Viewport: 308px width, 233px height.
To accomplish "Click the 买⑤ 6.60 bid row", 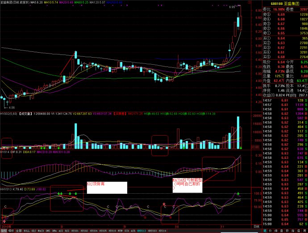I will pyautogui.click(x=285, y=57).
